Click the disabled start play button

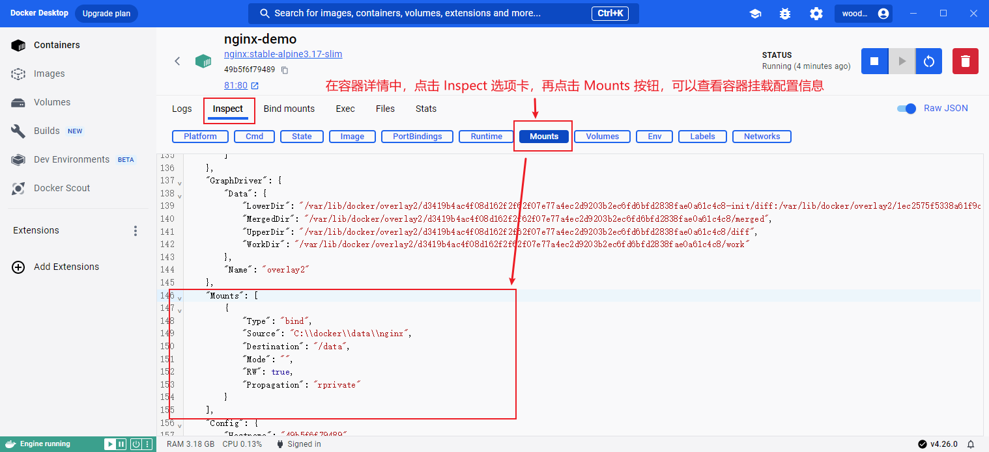point(902,61)
